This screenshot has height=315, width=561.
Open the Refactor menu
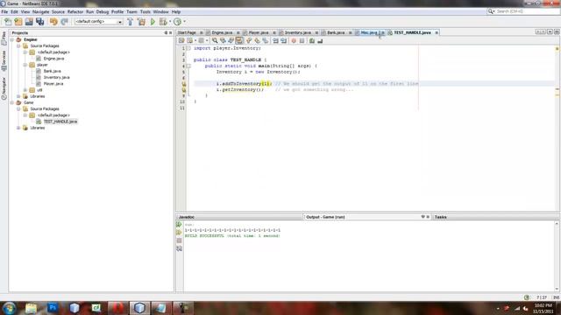[75, 11]
